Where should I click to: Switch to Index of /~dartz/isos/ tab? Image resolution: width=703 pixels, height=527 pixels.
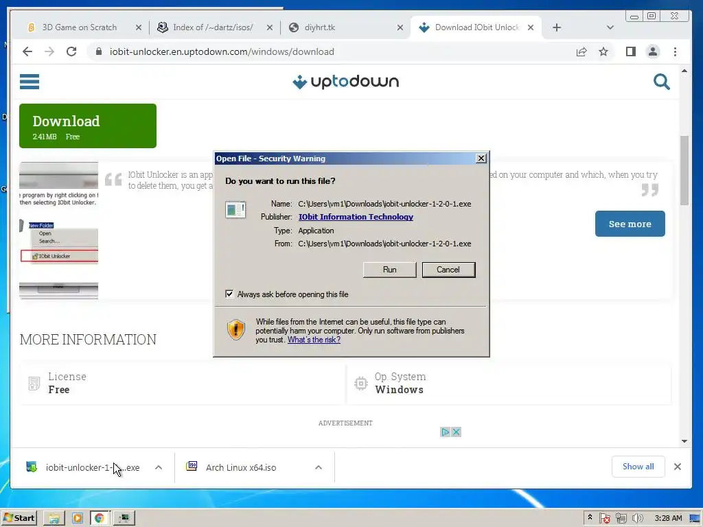pyautogui.click(x=213, y=27)
